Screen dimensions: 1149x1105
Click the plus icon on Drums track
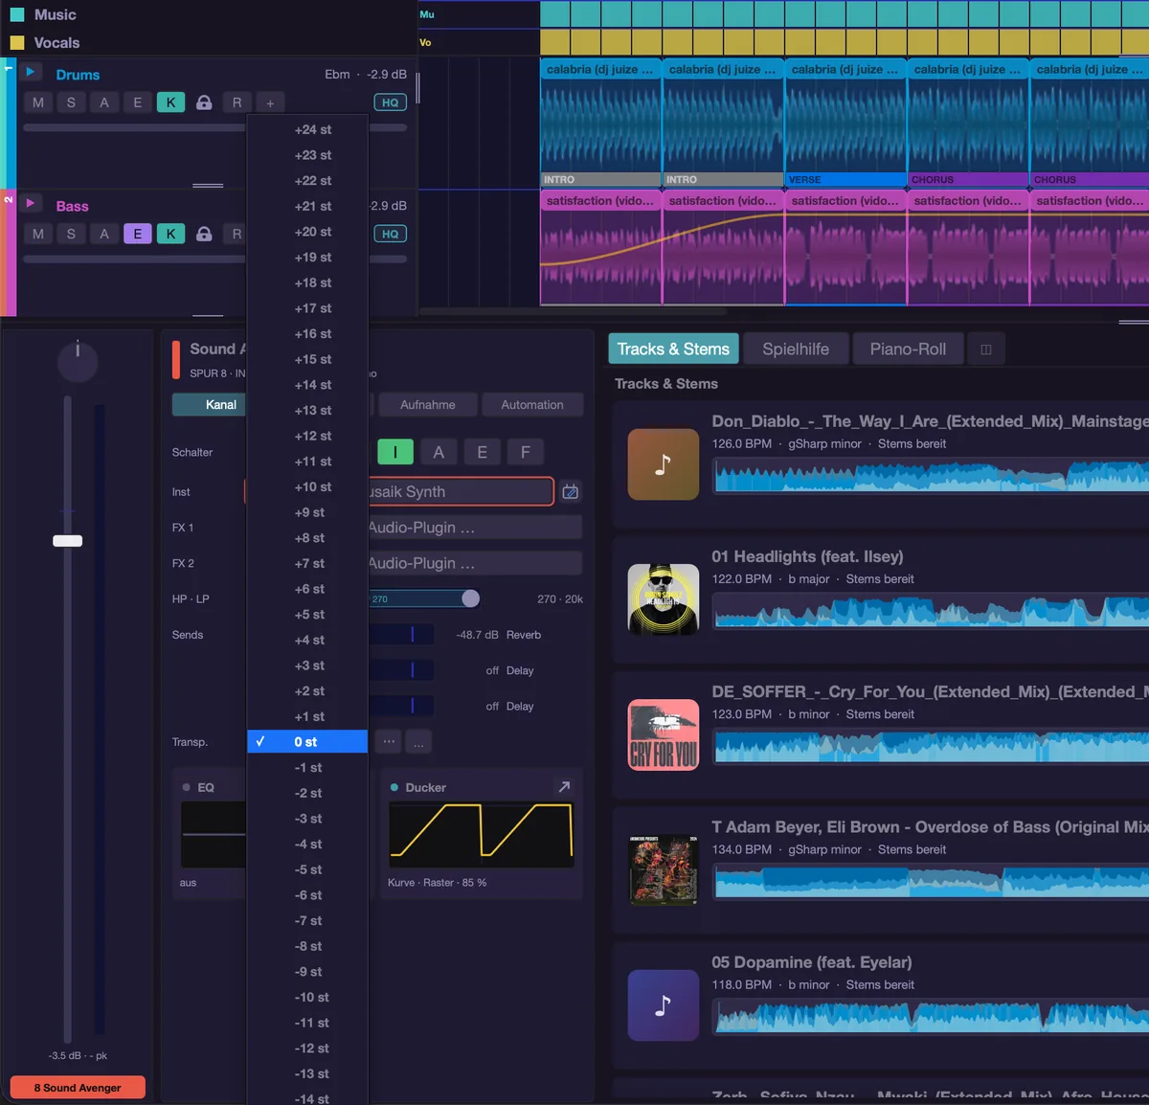[270, 102]
